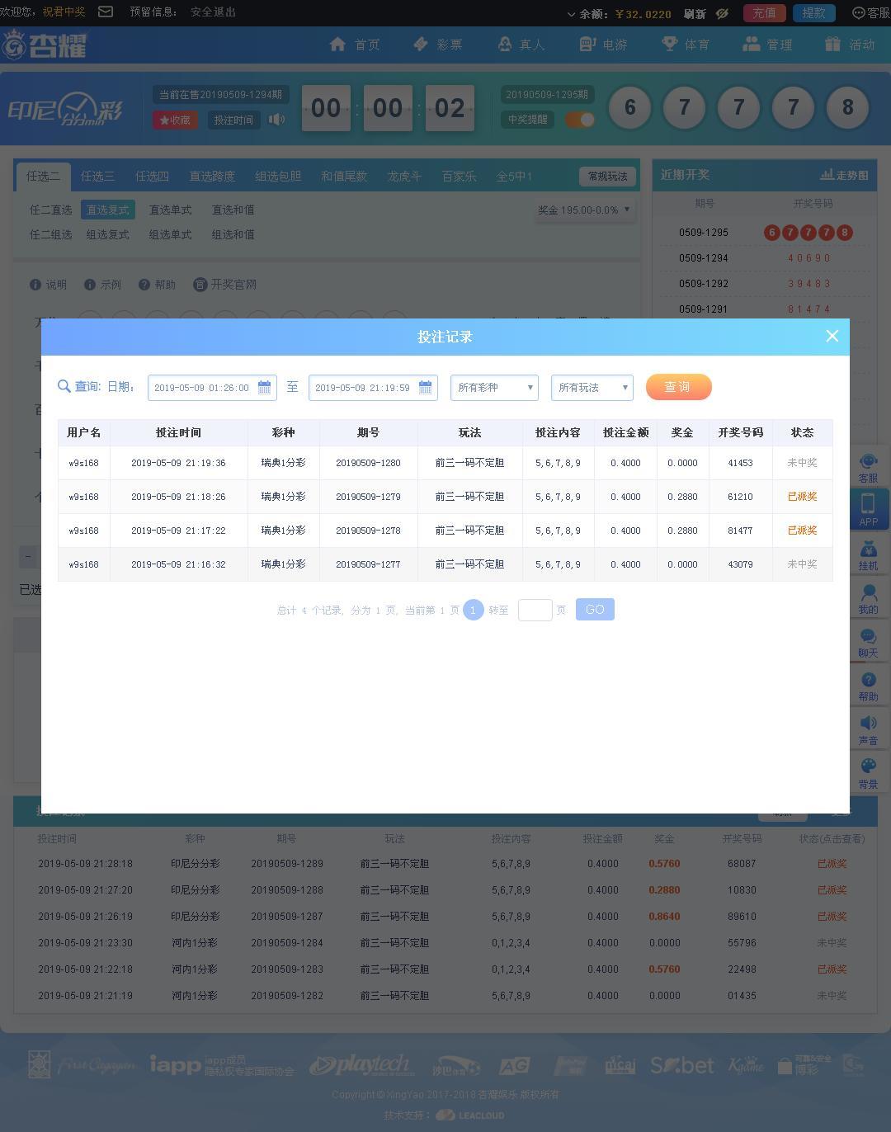Click the GO pagination button
Screen dimensions: 891x1132
point(595,610)
